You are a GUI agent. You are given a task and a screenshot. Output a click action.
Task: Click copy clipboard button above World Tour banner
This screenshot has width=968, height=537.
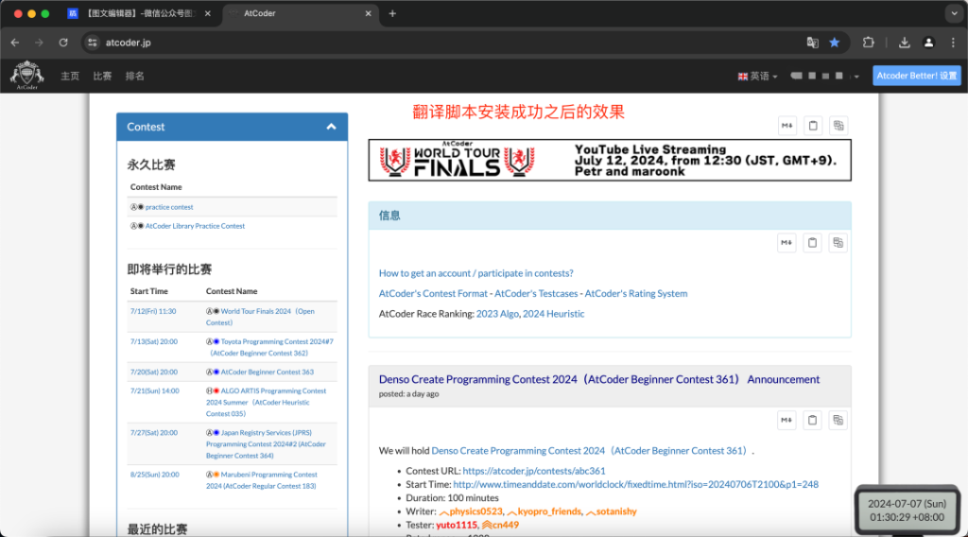[813, 126]
